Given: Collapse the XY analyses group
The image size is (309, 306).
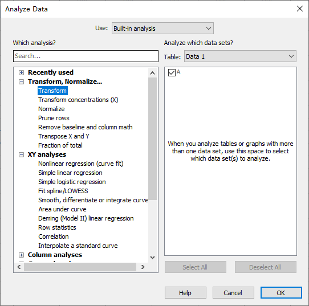Looking at the screenshot, I should pos(21,155).
